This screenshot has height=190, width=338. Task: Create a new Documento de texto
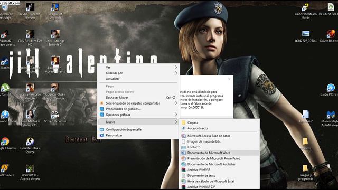(220, 176)
